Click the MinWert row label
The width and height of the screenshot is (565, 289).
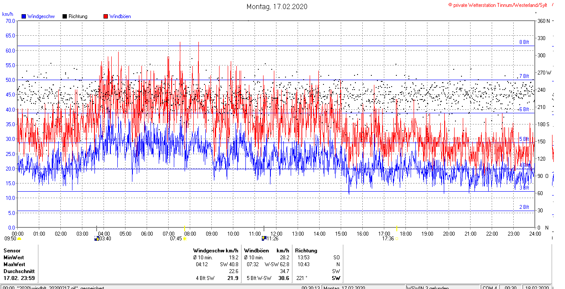point(14,258)
